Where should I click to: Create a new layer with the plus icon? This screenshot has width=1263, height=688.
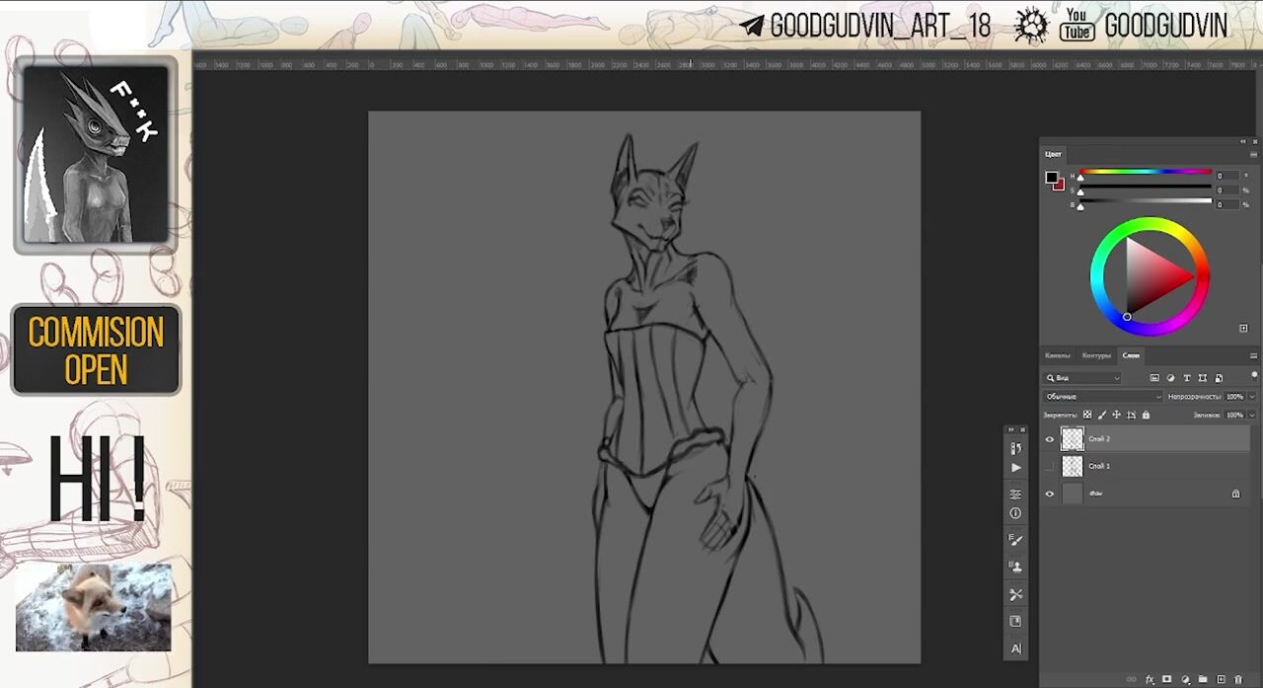[1221, 679]
